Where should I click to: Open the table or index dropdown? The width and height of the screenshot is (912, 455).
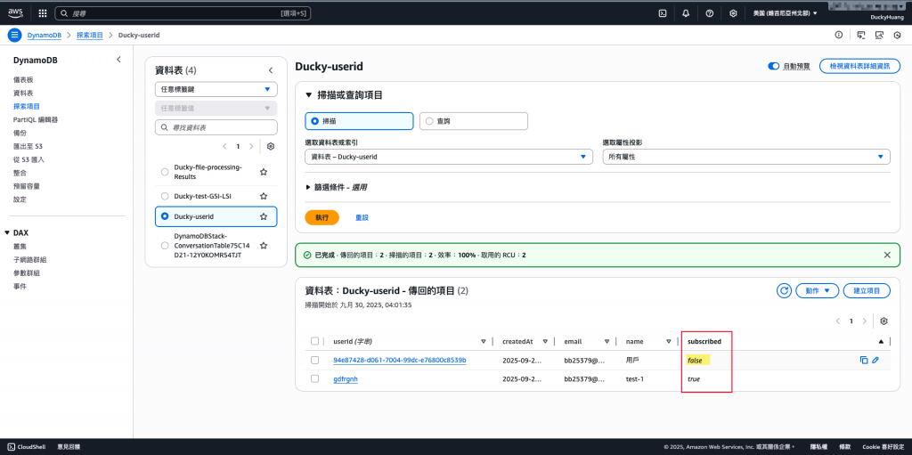449,157
